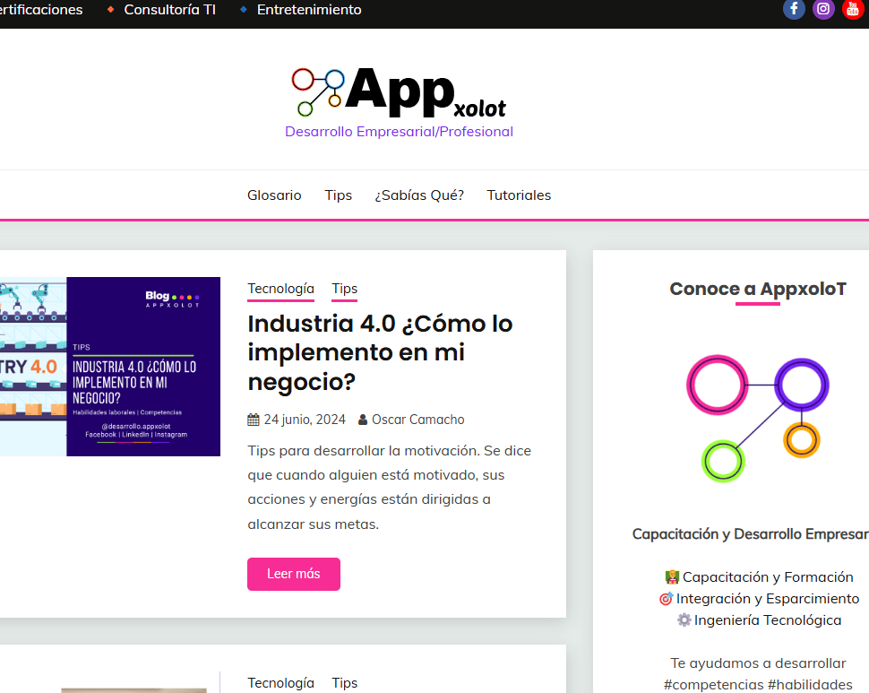Go to the ¿Sabías Qué? section
Viewport: 869px width, 693px height.
coord(419,195)
